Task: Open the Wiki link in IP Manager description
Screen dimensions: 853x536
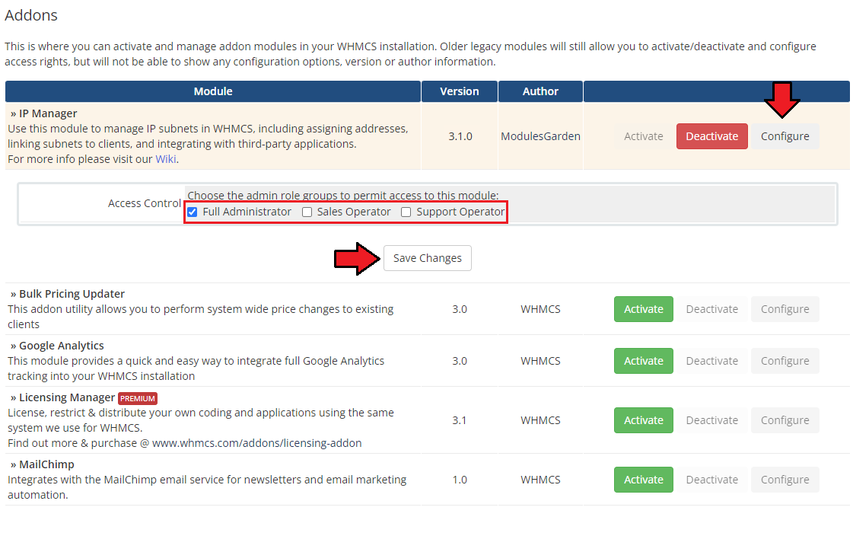Action: point(165,159)
